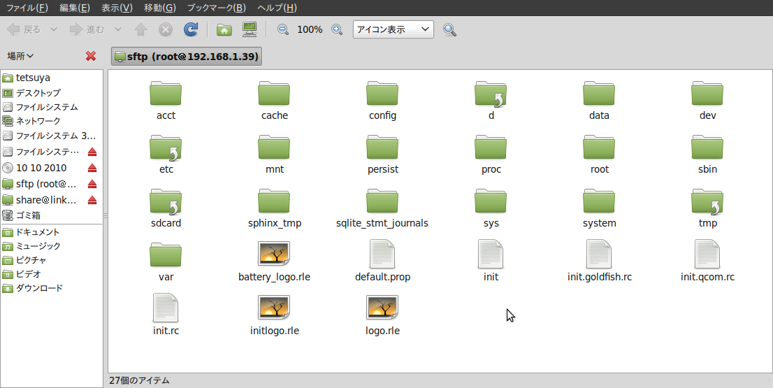
Task: Select the init.rc file
Action: 166,308
